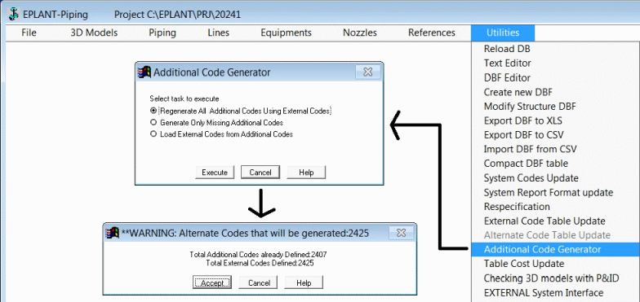Select Generate Only Missing Additional Codes option

coord(217,122)
